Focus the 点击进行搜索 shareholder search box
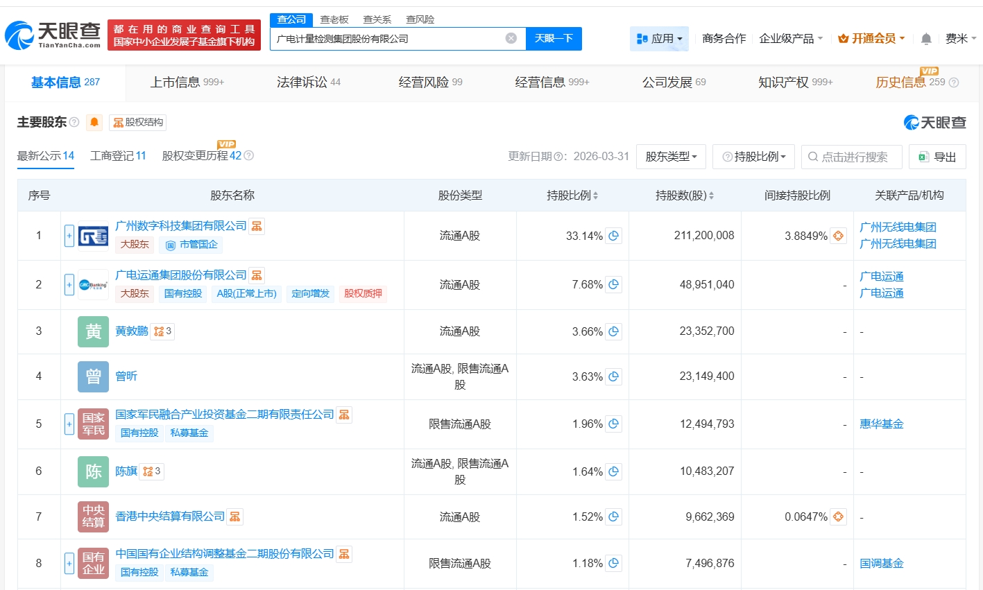This screenshot has width=983, height=590. pos(851,157)
